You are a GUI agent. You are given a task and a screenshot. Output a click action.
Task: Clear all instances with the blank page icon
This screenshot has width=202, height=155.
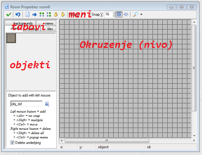28,14
